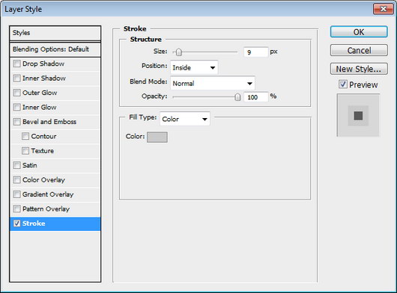The height and width of the screenshot is (293, 397).
Task: Select the highlighted Stroke row label
Action: 34,223
